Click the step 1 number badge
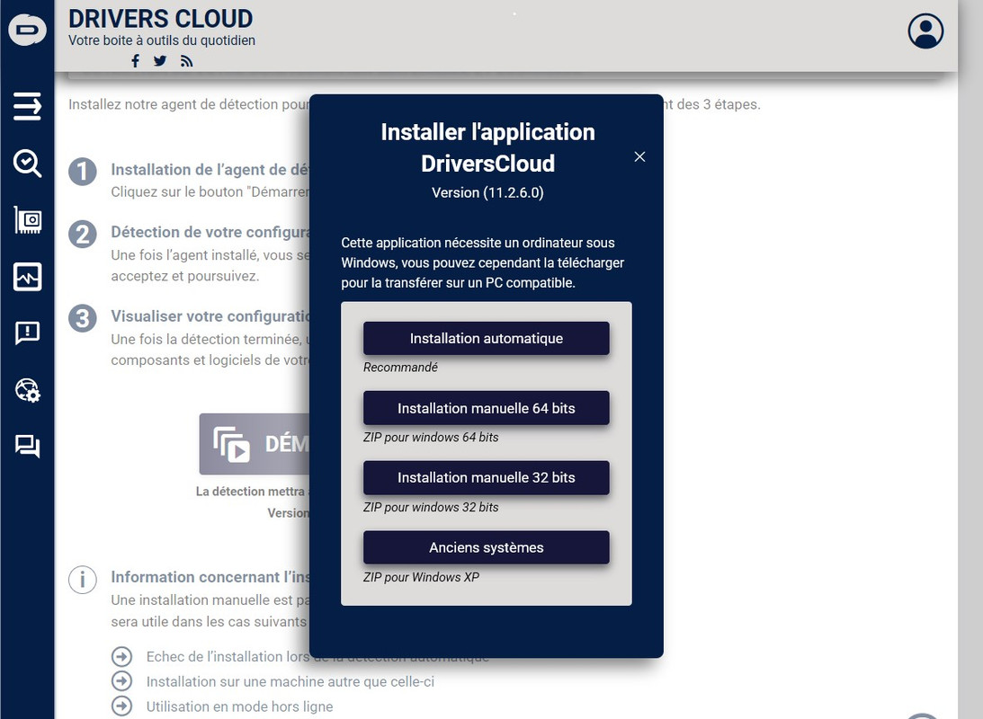The width and height of the screenshot is (983, 719). coord(83,172)
